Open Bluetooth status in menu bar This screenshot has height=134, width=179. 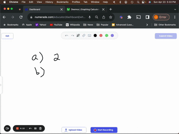point(120,2)
